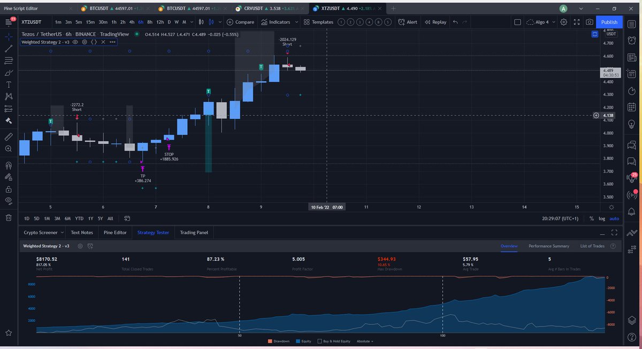The height and width of the screenshot is (349, 642).
Task: Enter fullscreen mode
Action: pyautogui.click(x=577, y=22)
